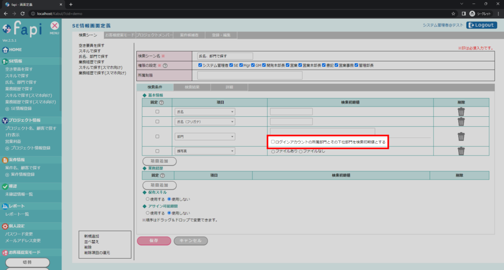Open the help icon beside 固定 in 基本情報
The width and height of the screenshot is (504, 270).
pyautogui.click(x=161, y=102)
